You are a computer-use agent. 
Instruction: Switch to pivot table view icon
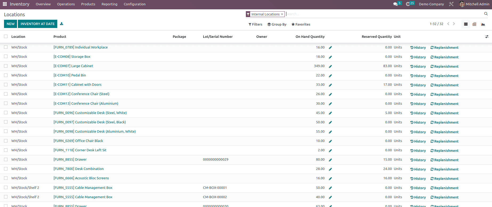(x=474, y=24)
